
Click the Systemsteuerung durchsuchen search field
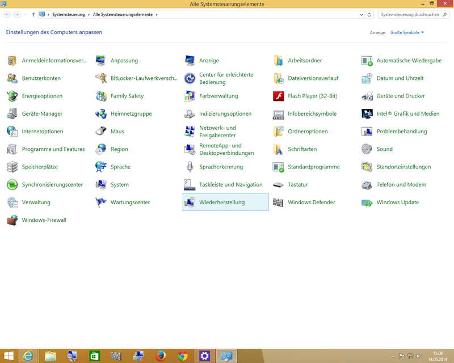tap(409, 15)
